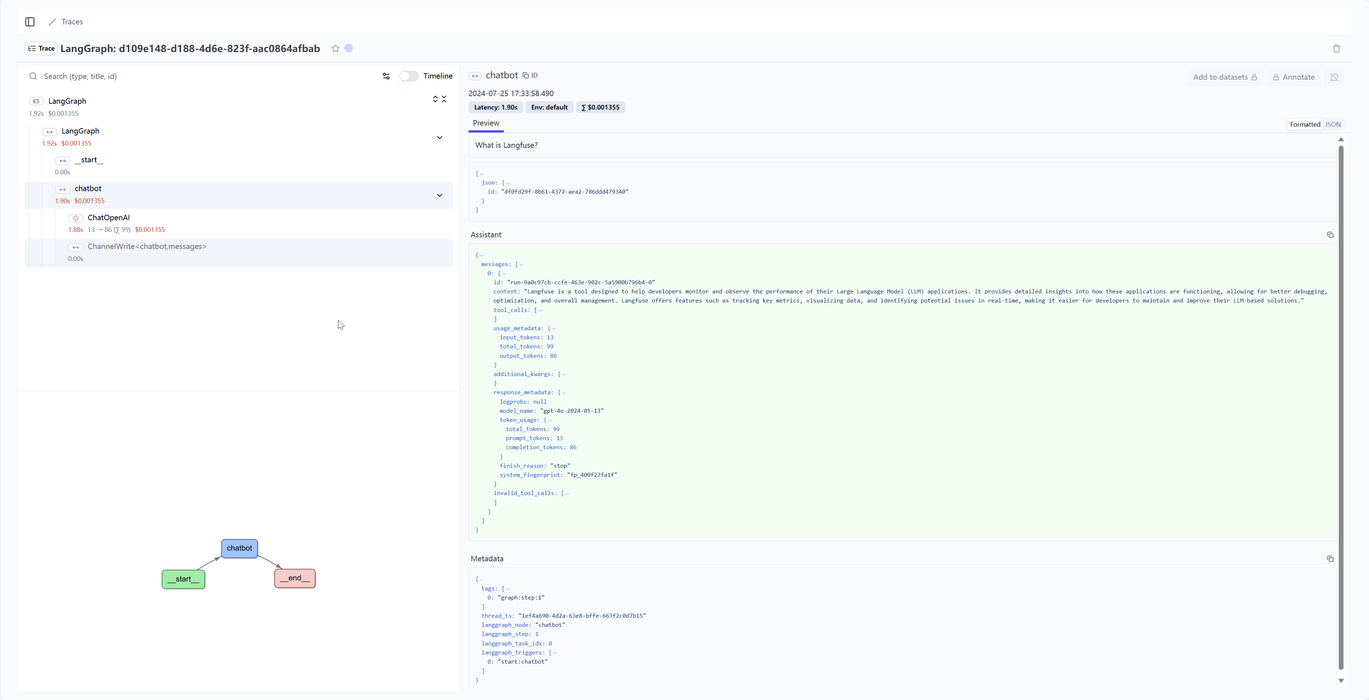Delete this trace via trash icon

click(x=1337, y=48)
